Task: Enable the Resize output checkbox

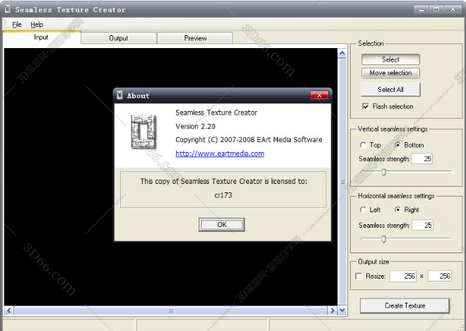Action: pyautogui.click(x=360, y=276)
